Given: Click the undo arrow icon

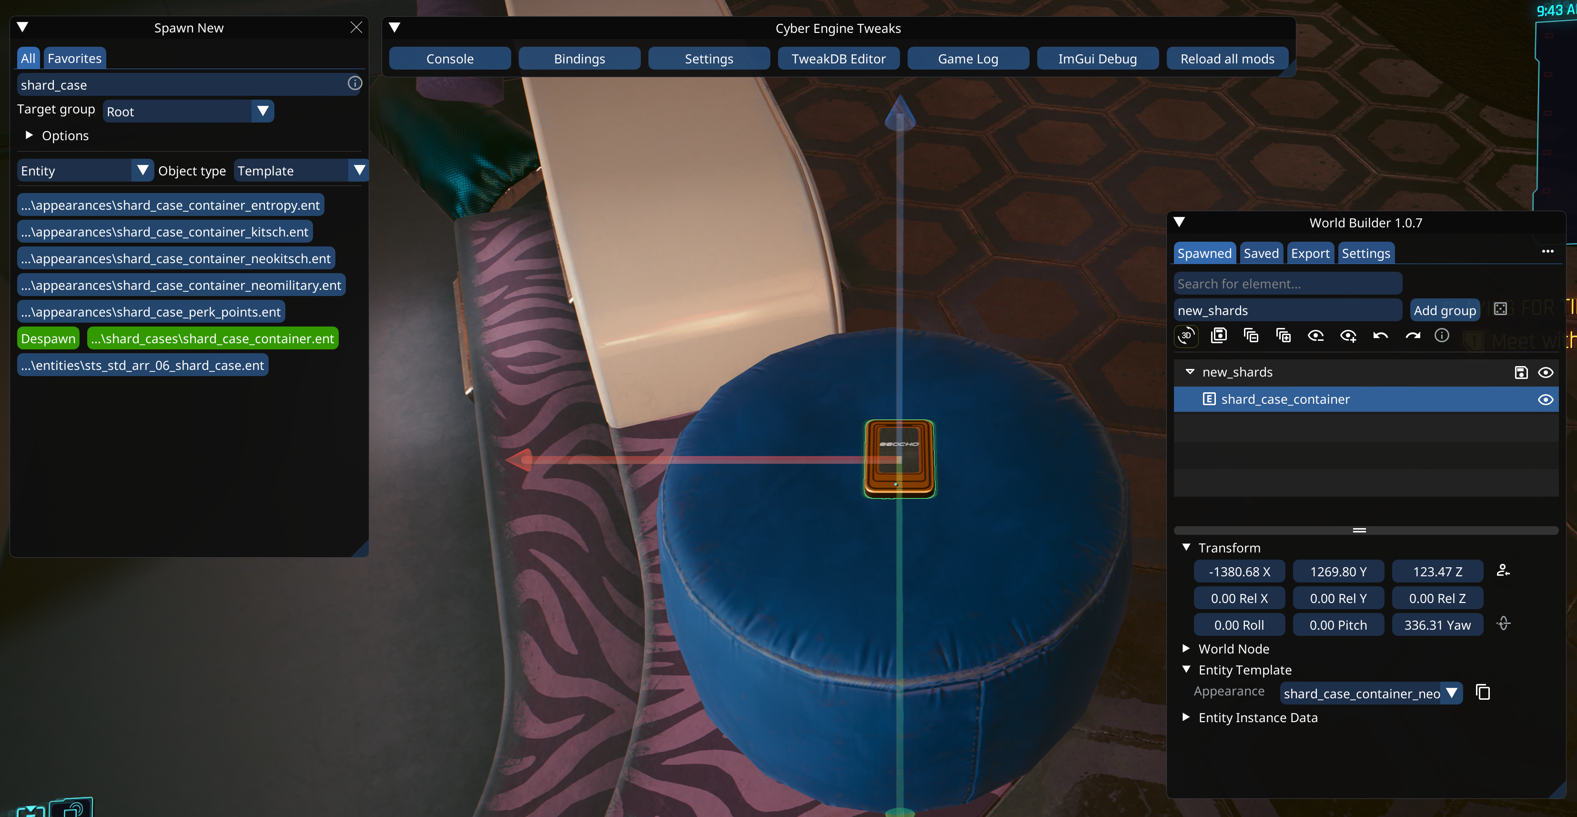Looking at the screenshot, I should coord(1380,336).
